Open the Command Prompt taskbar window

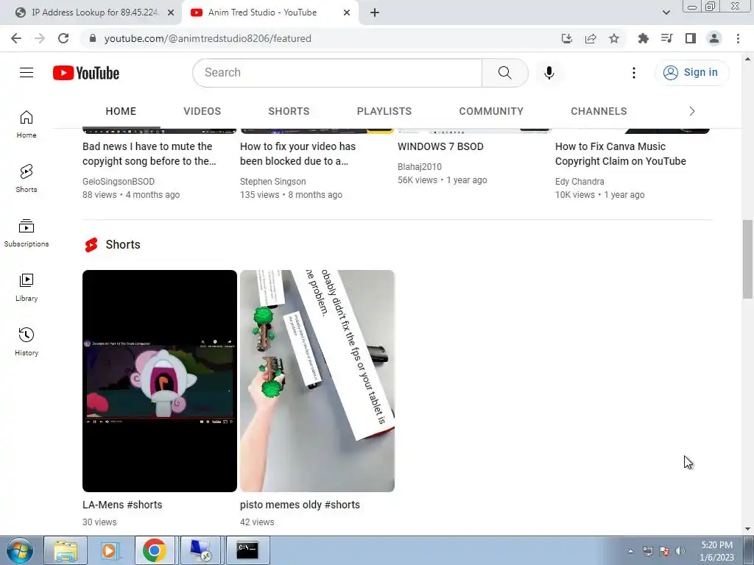(x=247, y=550)
